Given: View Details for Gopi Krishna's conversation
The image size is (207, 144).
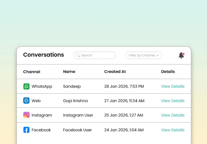Looking at the screenshot, I should pyautogui.click(x=172, y=101).
